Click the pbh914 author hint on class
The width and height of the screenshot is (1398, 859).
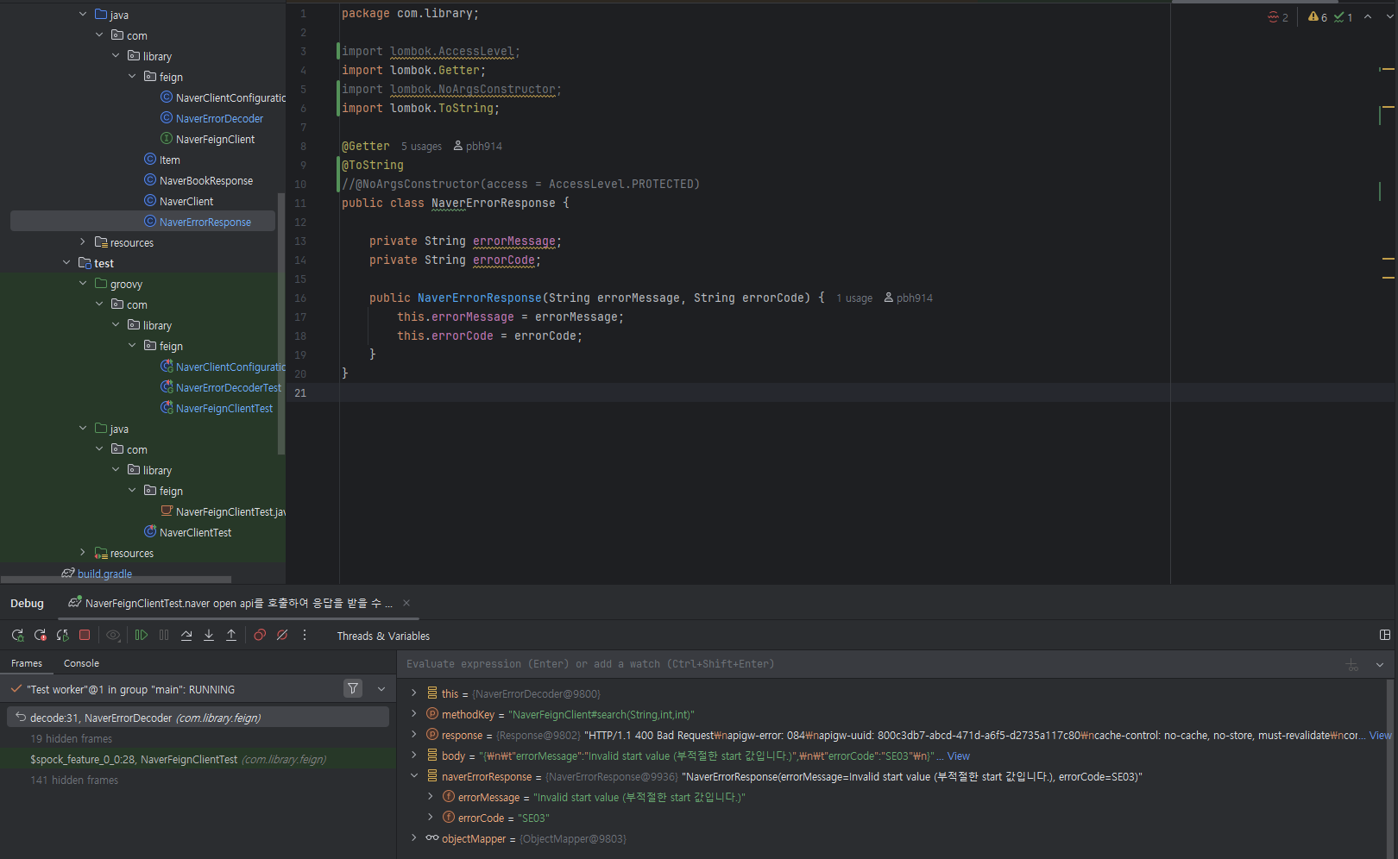click(x=477, y=147)
